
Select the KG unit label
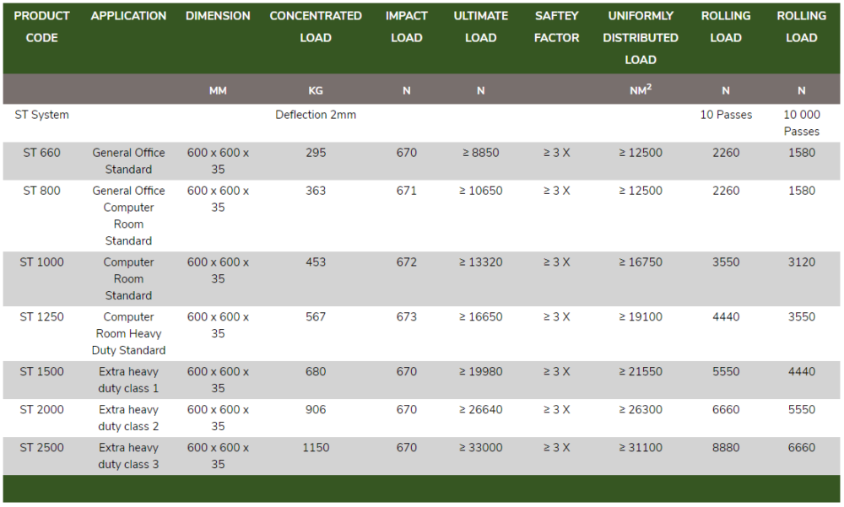tap(316, 91)
